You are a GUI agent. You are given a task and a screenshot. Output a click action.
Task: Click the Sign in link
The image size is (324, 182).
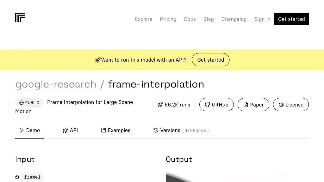[262, 19]
